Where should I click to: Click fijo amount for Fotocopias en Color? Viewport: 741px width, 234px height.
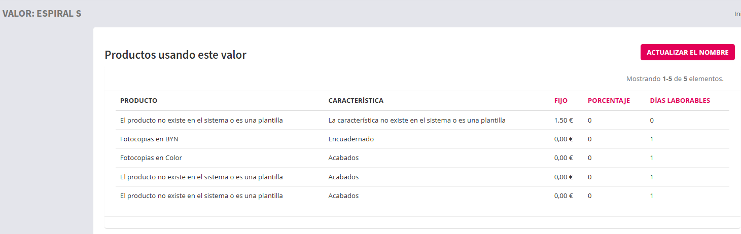pos(563,158)
